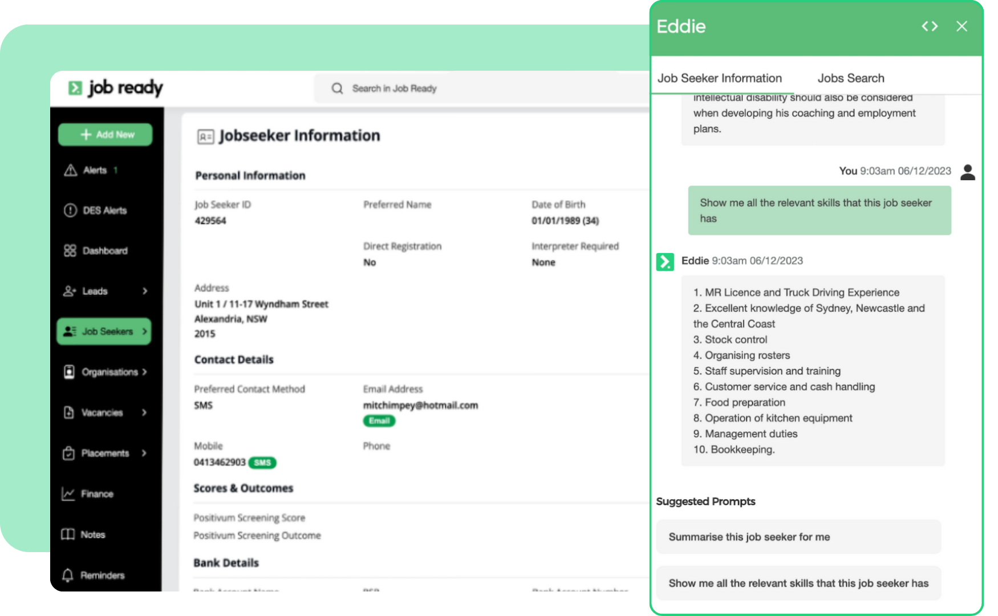Click the Vacancies document icon
998x616 pixels.
(x=69, y=412)
